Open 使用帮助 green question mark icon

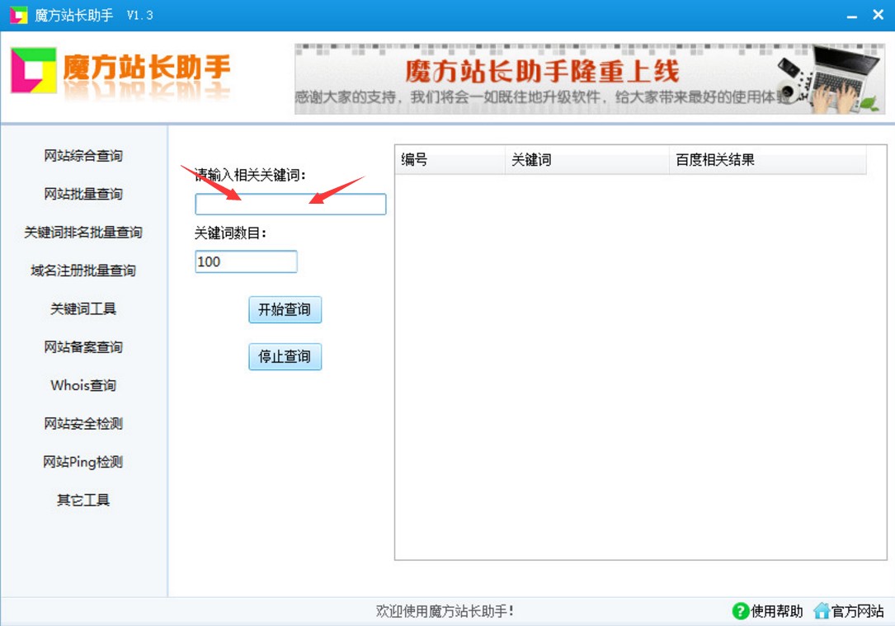(740, 611)
